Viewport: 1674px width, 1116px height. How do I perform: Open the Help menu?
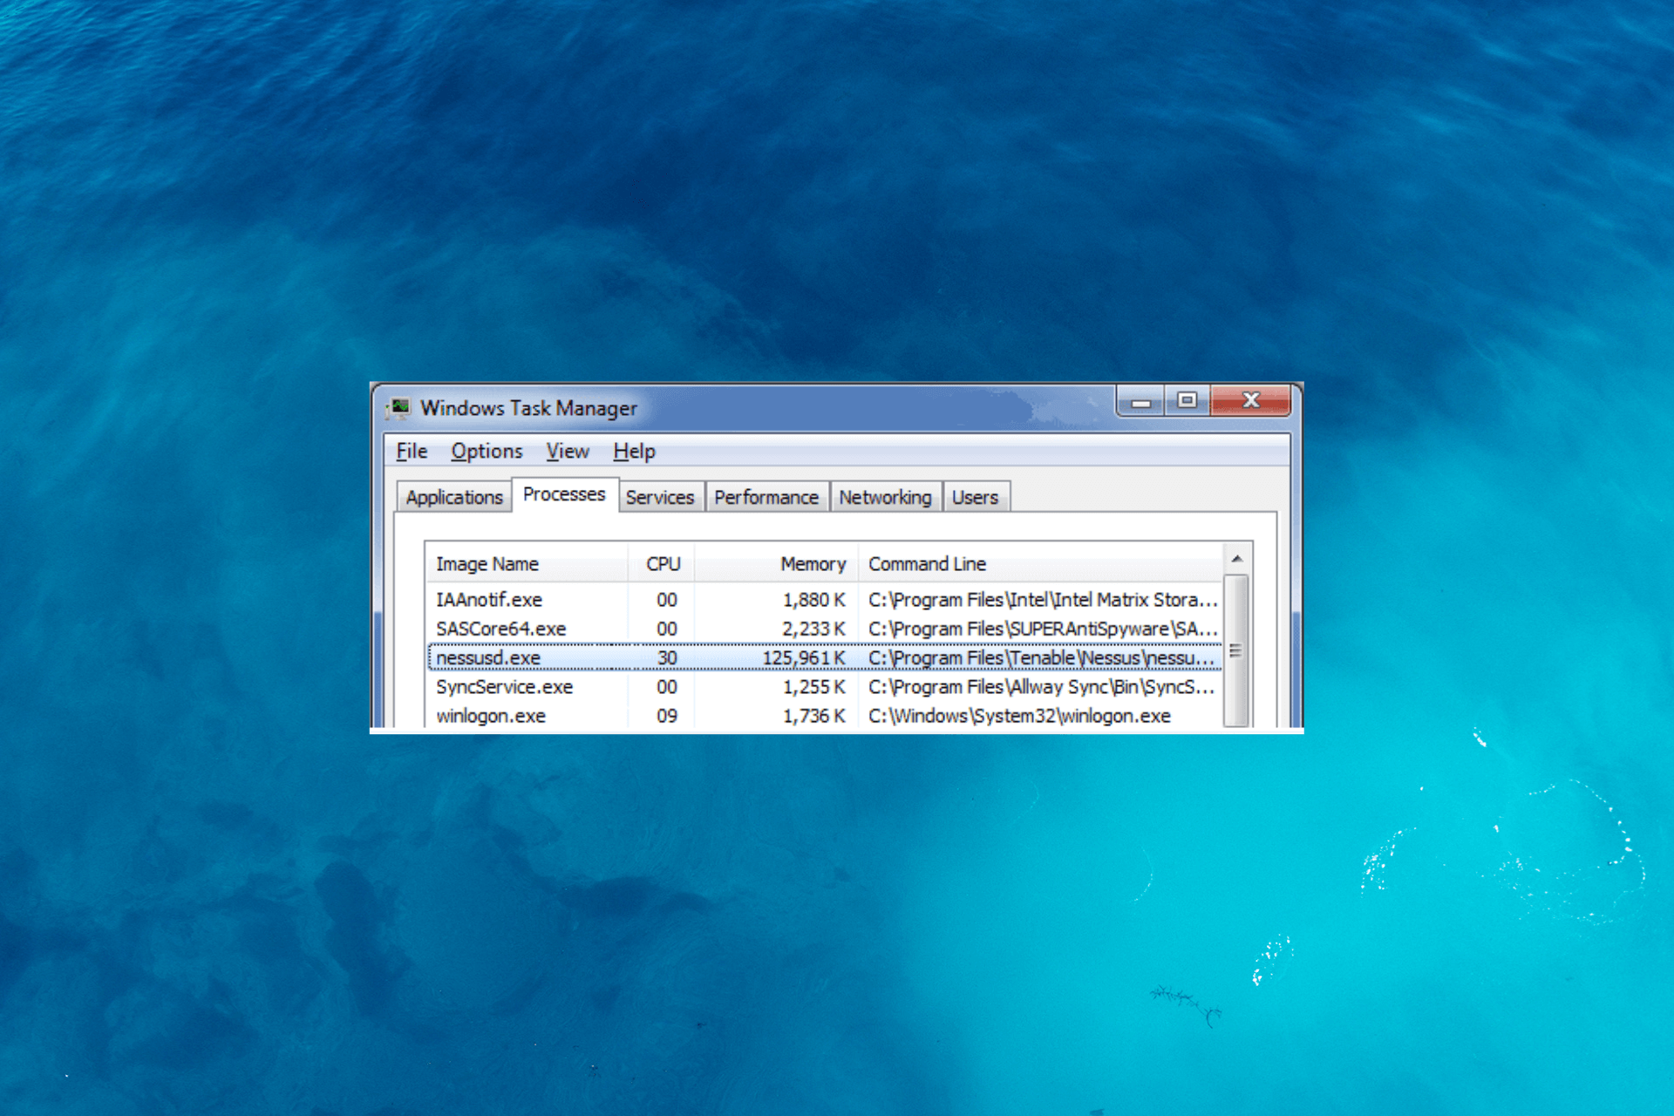[x=634, y=452]
